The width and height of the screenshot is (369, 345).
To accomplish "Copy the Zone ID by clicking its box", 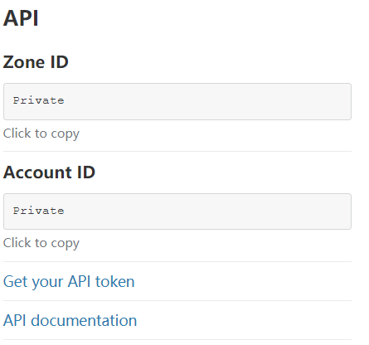I will click(x=177, y=101).
